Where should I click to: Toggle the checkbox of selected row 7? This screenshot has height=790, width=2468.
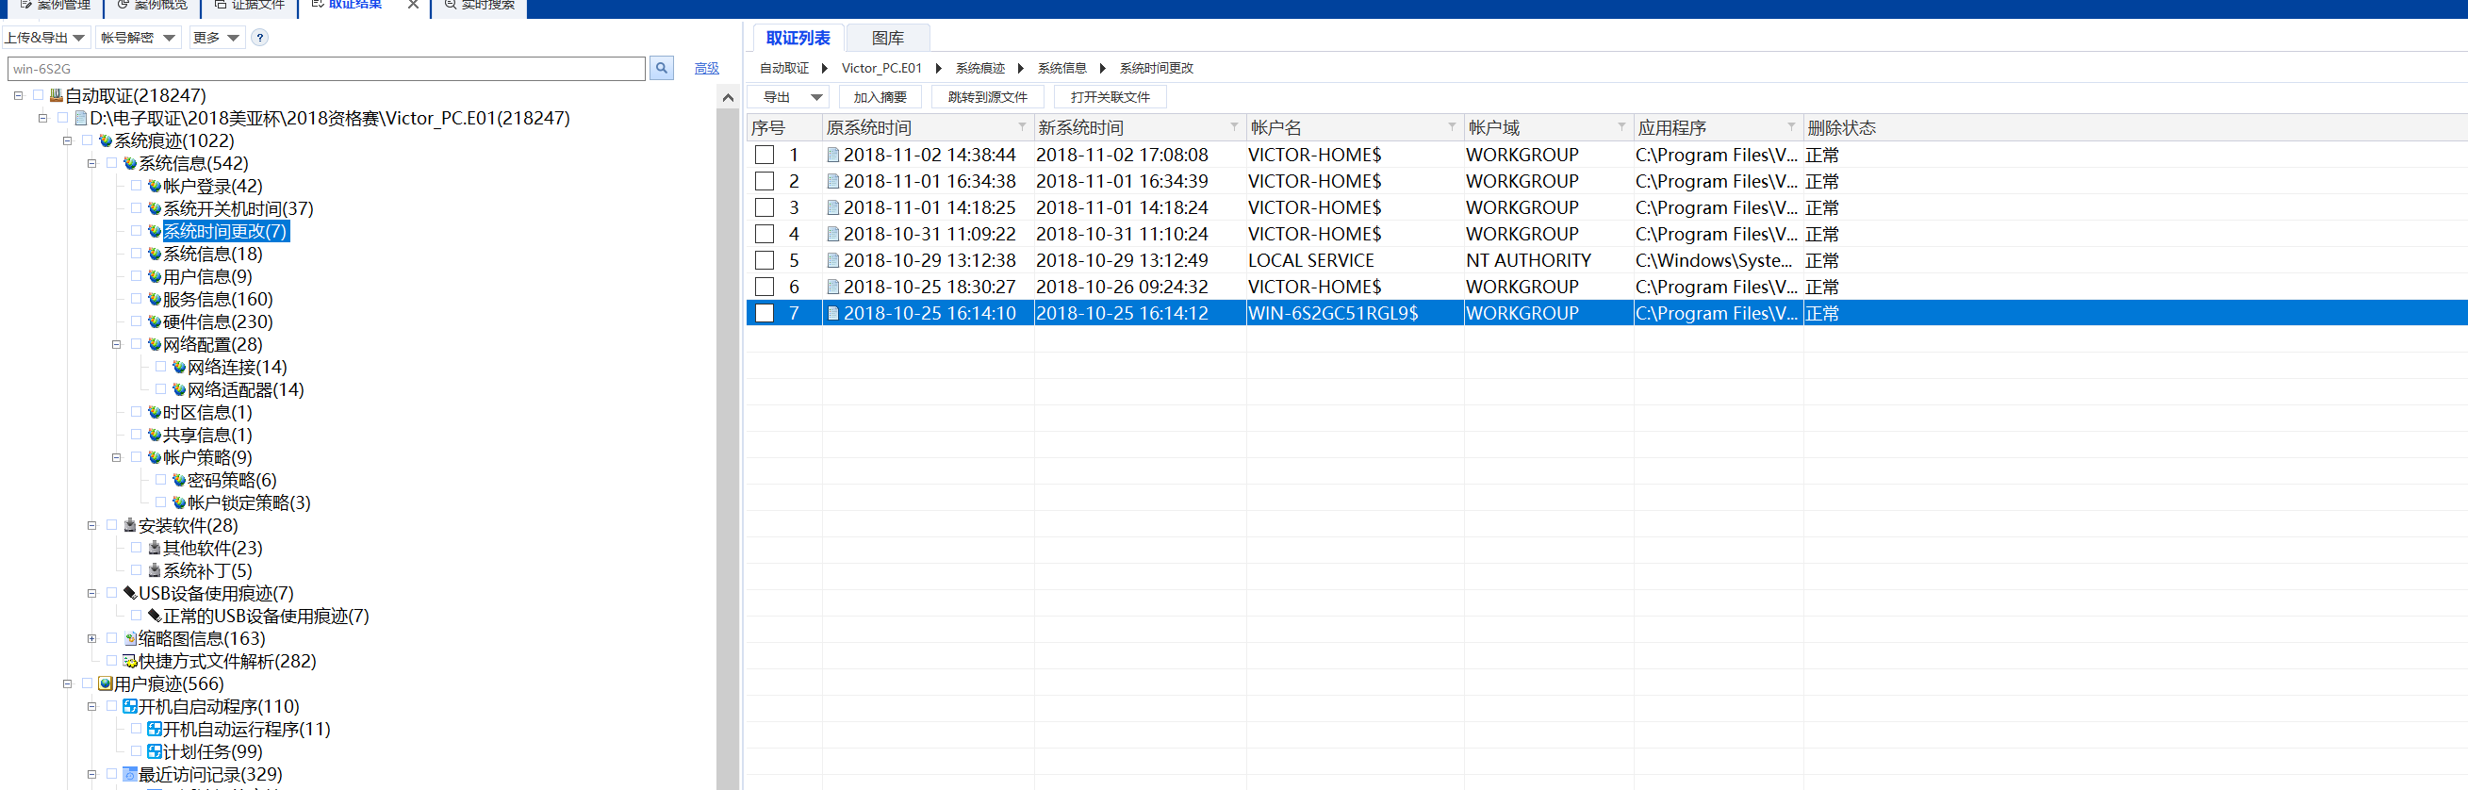[x=764, y=313]
